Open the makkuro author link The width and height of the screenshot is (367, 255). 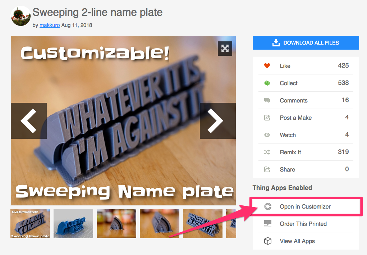[x=50, y=25]
